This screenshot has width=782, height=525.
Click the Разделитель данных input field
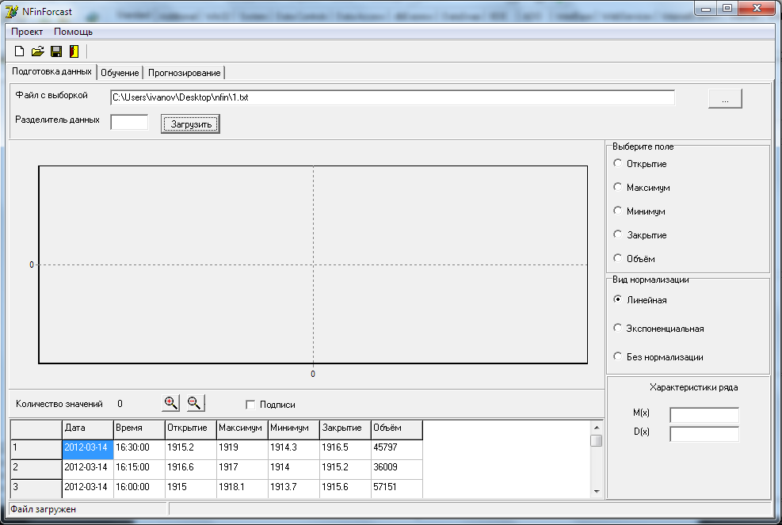129,122
